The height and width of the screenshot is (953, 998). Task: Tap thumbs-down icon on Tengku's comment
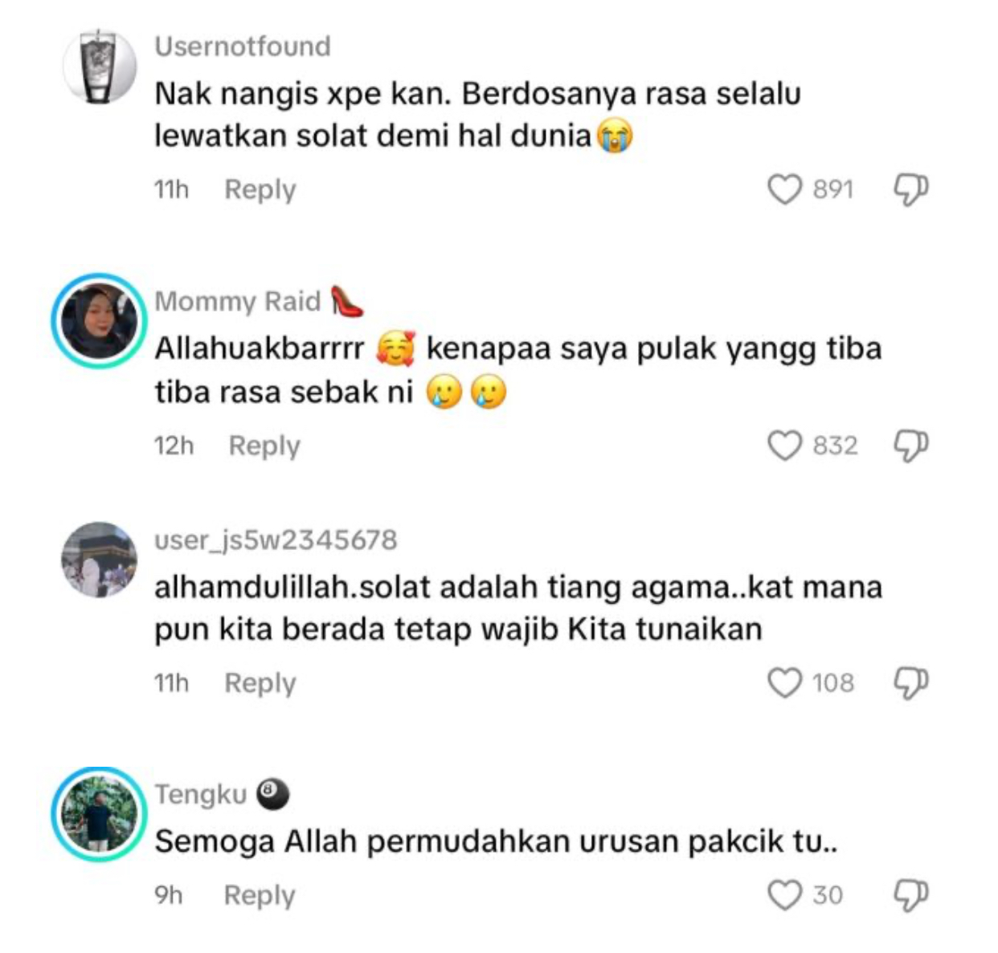click(911, 895)
